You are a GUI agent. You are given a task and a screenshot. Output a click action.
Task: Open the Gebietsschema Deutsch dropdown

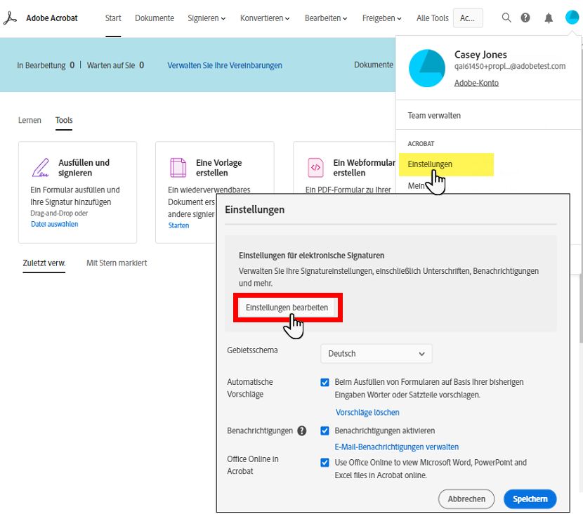click(x=376, y=354)
